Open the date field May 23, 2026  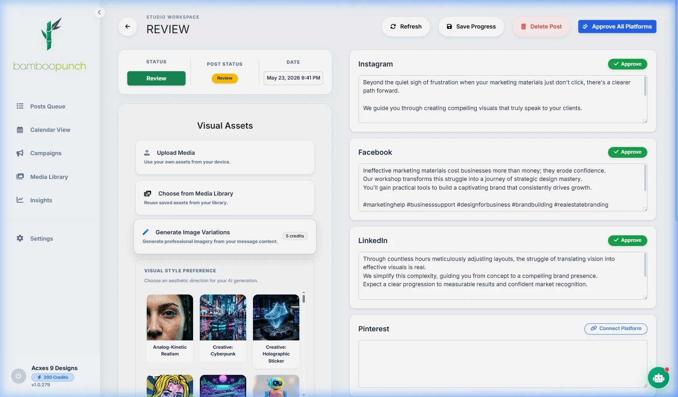point(293,78)
